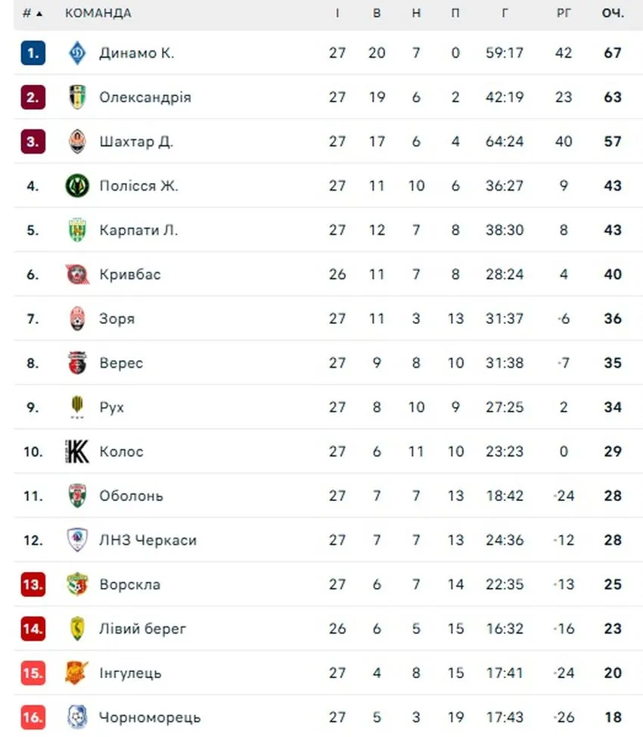
Task: Click the Інгулець orange crest
Action: [76, 673]
